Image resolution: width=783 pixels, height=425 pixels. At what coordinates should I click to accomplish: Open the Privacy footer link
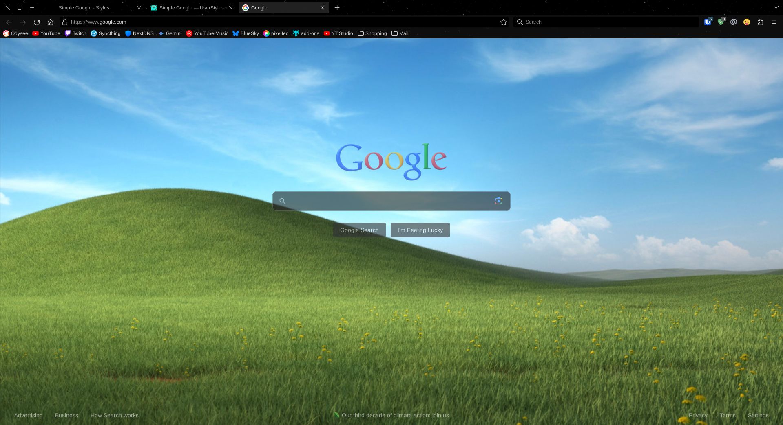698,415
